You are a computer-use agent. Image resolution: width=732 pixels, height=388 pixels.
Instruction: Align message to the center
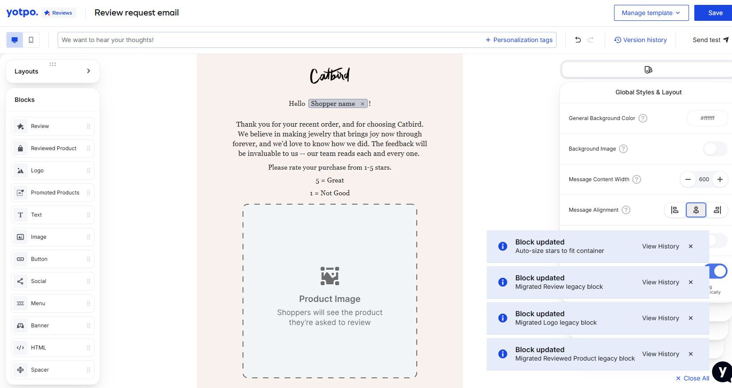[696, 210]
